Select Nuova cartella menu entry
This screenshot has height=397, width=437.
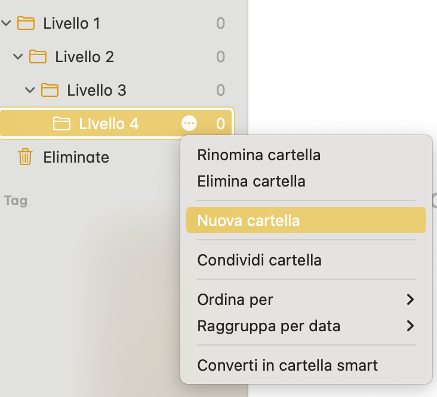(x=306, y=220)
